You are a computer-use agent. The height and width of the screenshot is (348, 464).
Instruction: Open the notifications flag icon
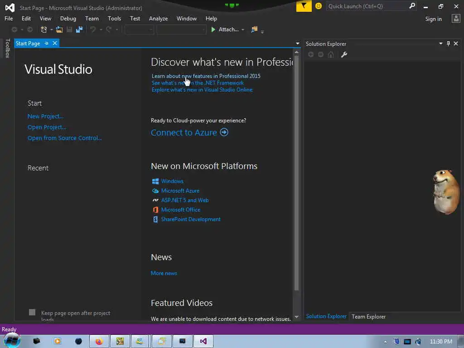pyautogui.click(x=304, y=6)
